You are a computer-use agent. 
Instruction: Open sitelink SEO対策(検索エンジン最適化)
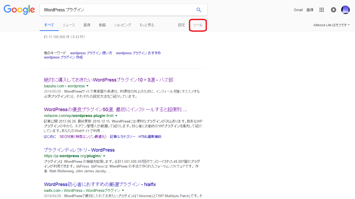click(x=83, y=137)
